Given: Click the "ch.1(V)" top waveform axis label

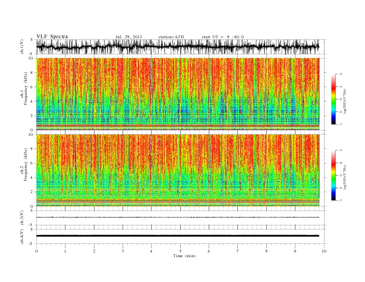Looking at the screenshot, I should (x=22, y=47).
